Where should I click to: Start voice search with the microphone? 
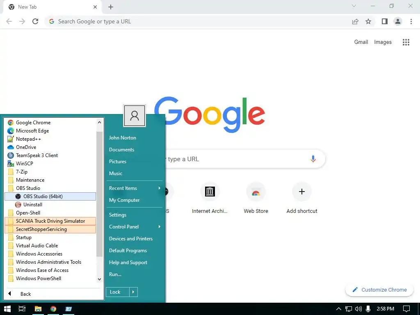coord(313,159)
